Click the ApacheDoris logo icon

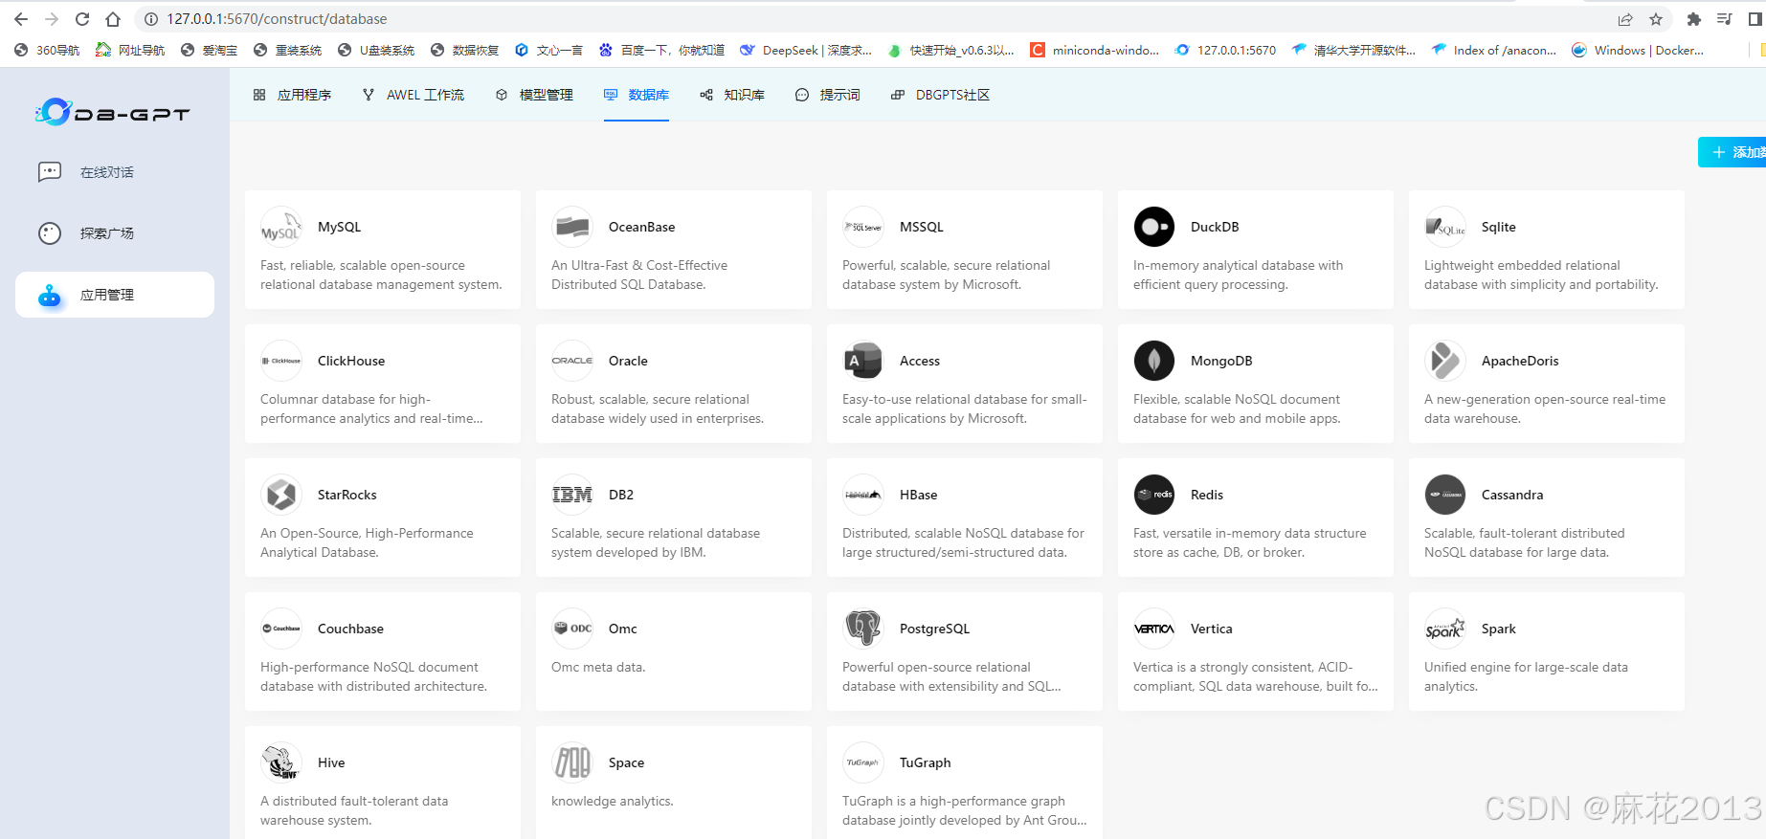click(1445, 361)
